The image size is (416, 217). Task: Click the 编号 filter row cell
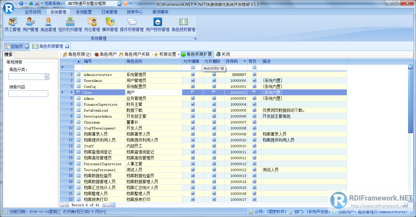click(x=104, y=67)
